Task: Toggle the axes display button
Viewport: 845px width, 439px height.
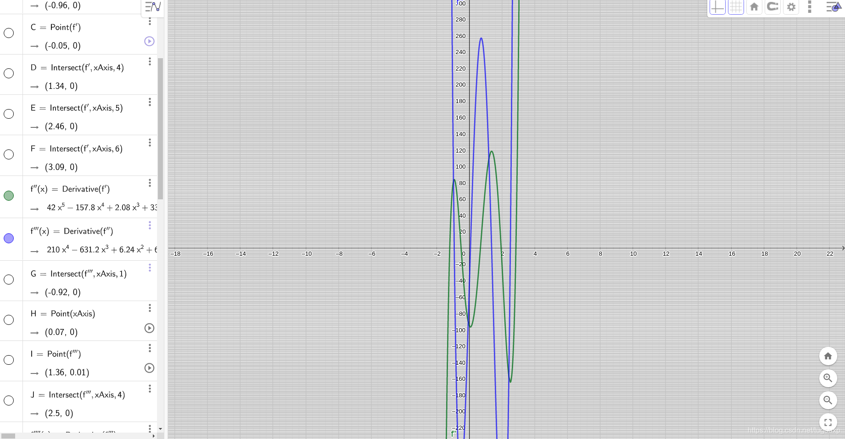Action: (x=717, y=7)
